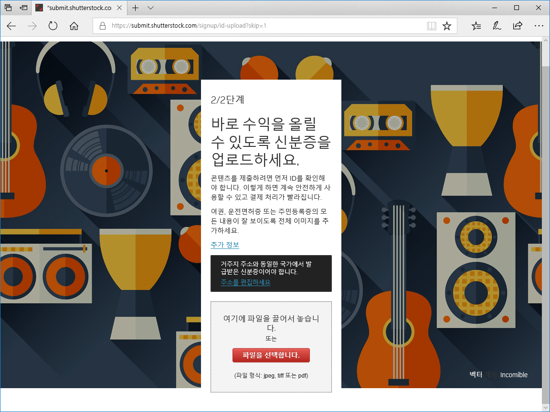
Task: Click the scrollbar up arrow
Action: (546, 41)
